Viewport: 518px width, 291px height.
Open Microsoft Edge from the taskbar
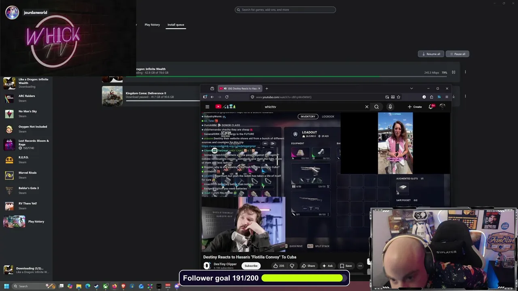(x=87, y=286)
